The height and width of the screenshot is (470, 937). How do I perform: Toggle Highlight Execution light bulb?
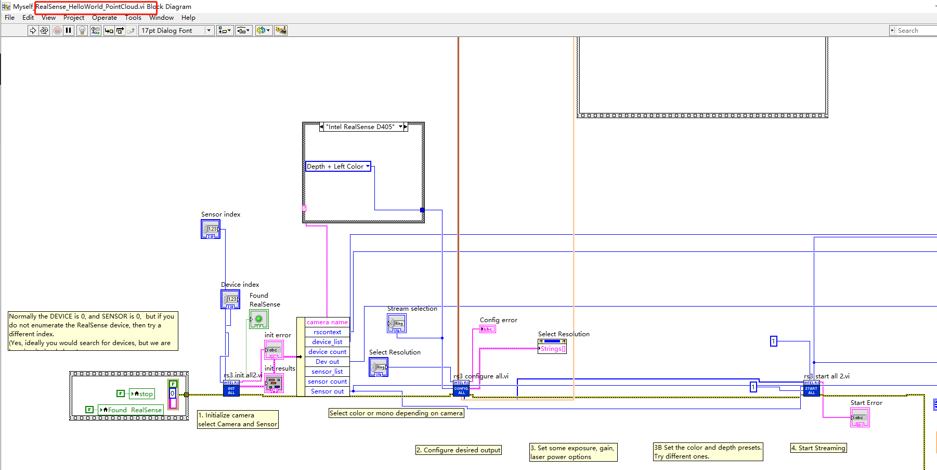pos(82,30)
